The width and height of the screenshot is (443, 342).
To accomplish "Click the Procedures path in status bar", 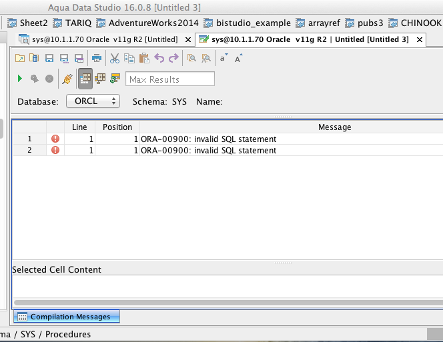I will coord(68,335).
